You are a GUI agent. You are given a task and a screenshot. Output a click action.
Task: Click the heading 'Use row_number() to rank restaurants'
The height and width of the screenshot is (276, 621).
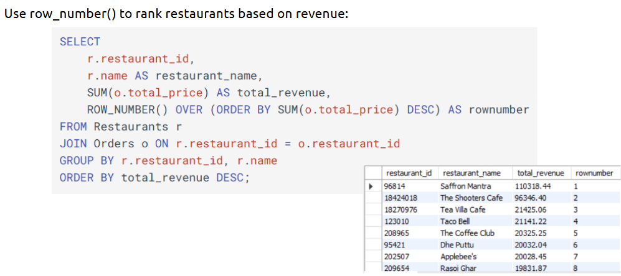pyautogui.click(x=176, y=14)
